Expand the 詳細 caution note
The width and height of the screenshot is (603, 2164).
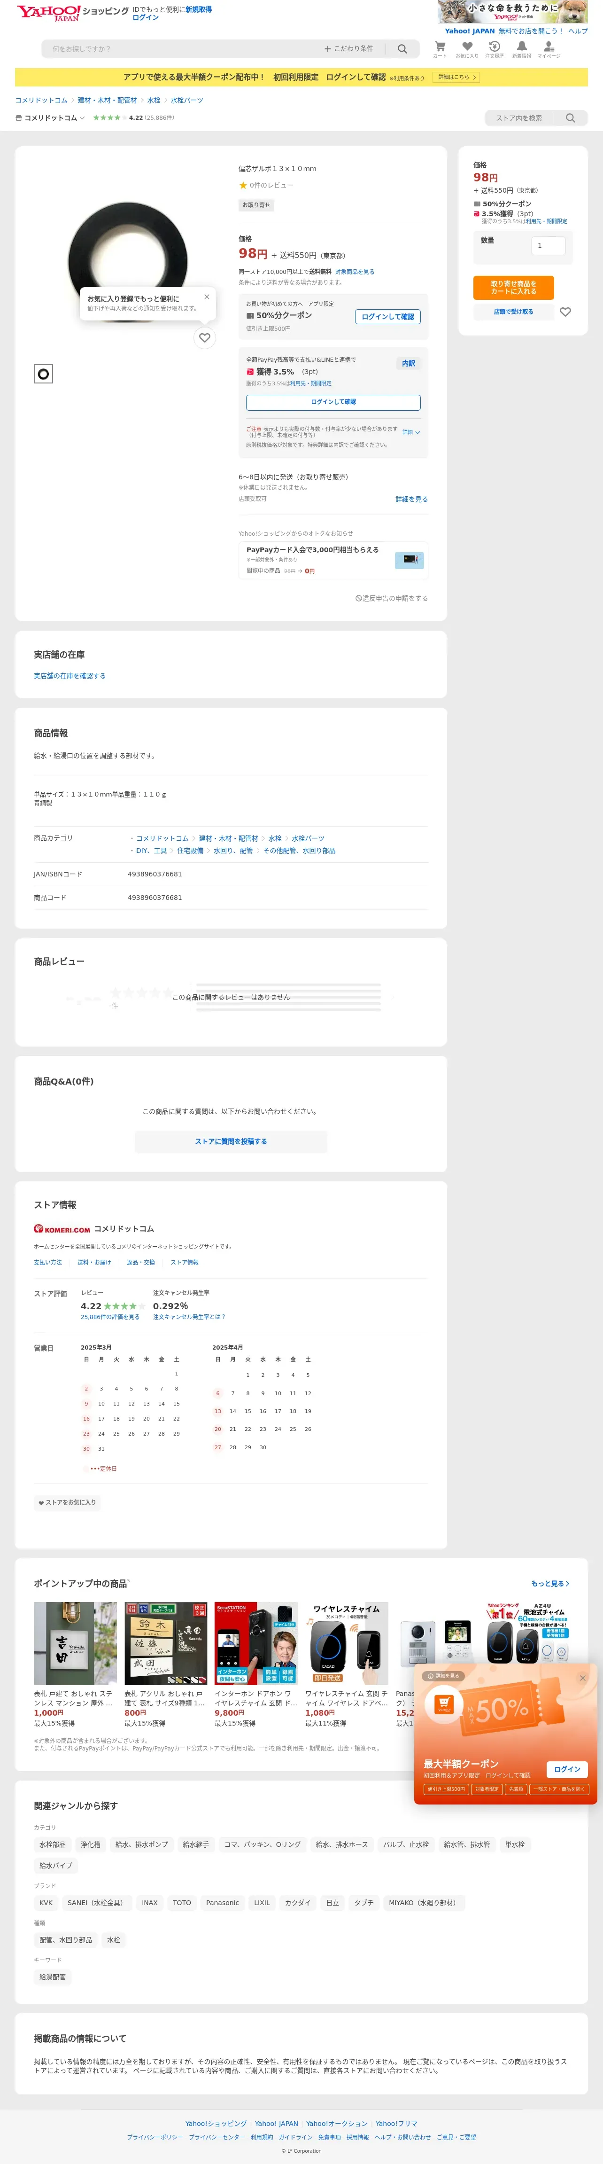pos(410,433)
